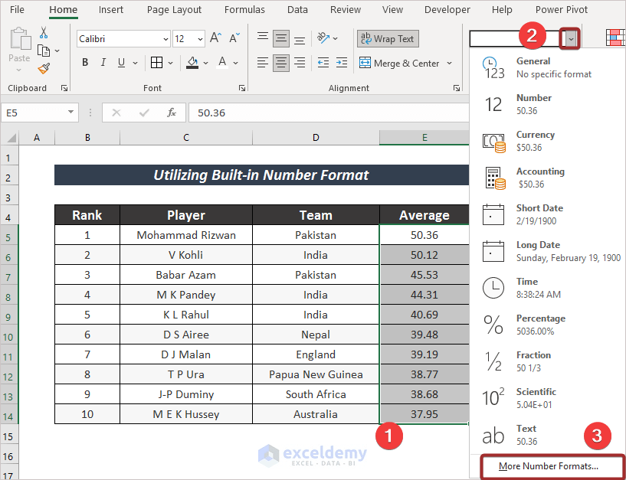626x480 pixels.
Task: Choose the Currency format option
Action: coord(536,140)
